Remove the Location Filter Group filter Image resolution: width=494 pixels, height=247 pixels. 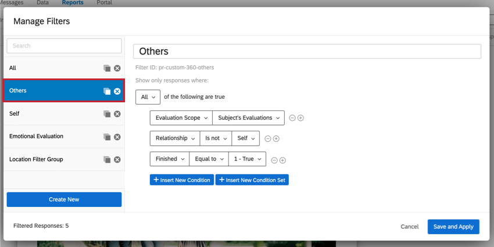point(117,159)
